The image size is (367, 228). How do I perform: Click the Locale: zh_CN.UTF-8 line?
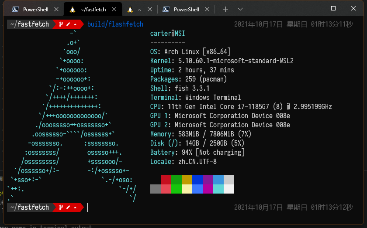183,161
